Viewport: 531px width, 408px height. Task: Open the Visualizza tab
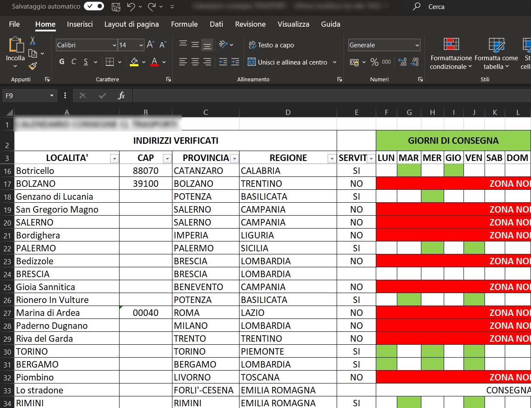(294, 24)
